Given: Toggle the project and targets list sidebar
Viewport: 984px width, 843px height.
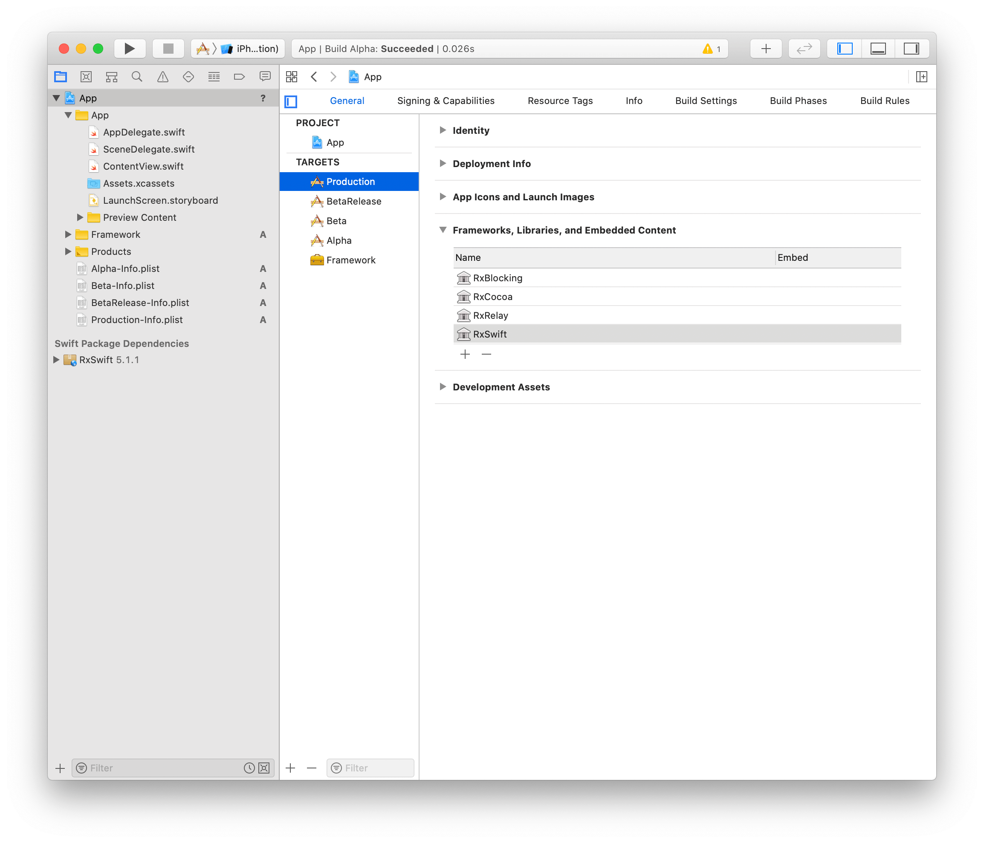Looking at the screenshot, I should tap(291, 101).
